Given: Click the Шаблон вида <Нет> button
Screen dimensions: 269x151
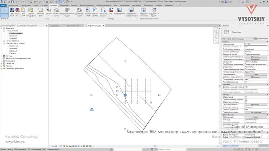Looking at the screenshot, I should point(256,117).
